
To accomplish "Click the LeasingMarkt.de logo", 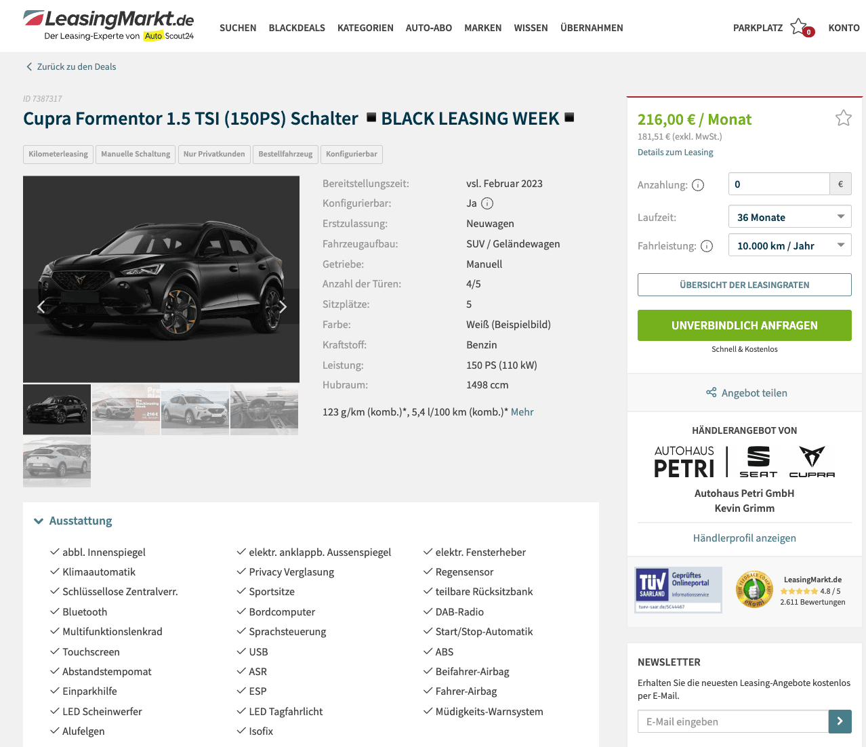I will [109, 26].
